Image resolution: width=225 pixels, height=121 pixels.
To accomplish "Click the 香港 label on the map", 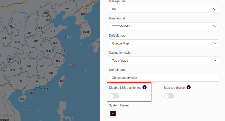I will 46,89.
